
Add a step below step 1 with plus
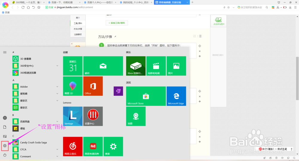click(200, 56)
